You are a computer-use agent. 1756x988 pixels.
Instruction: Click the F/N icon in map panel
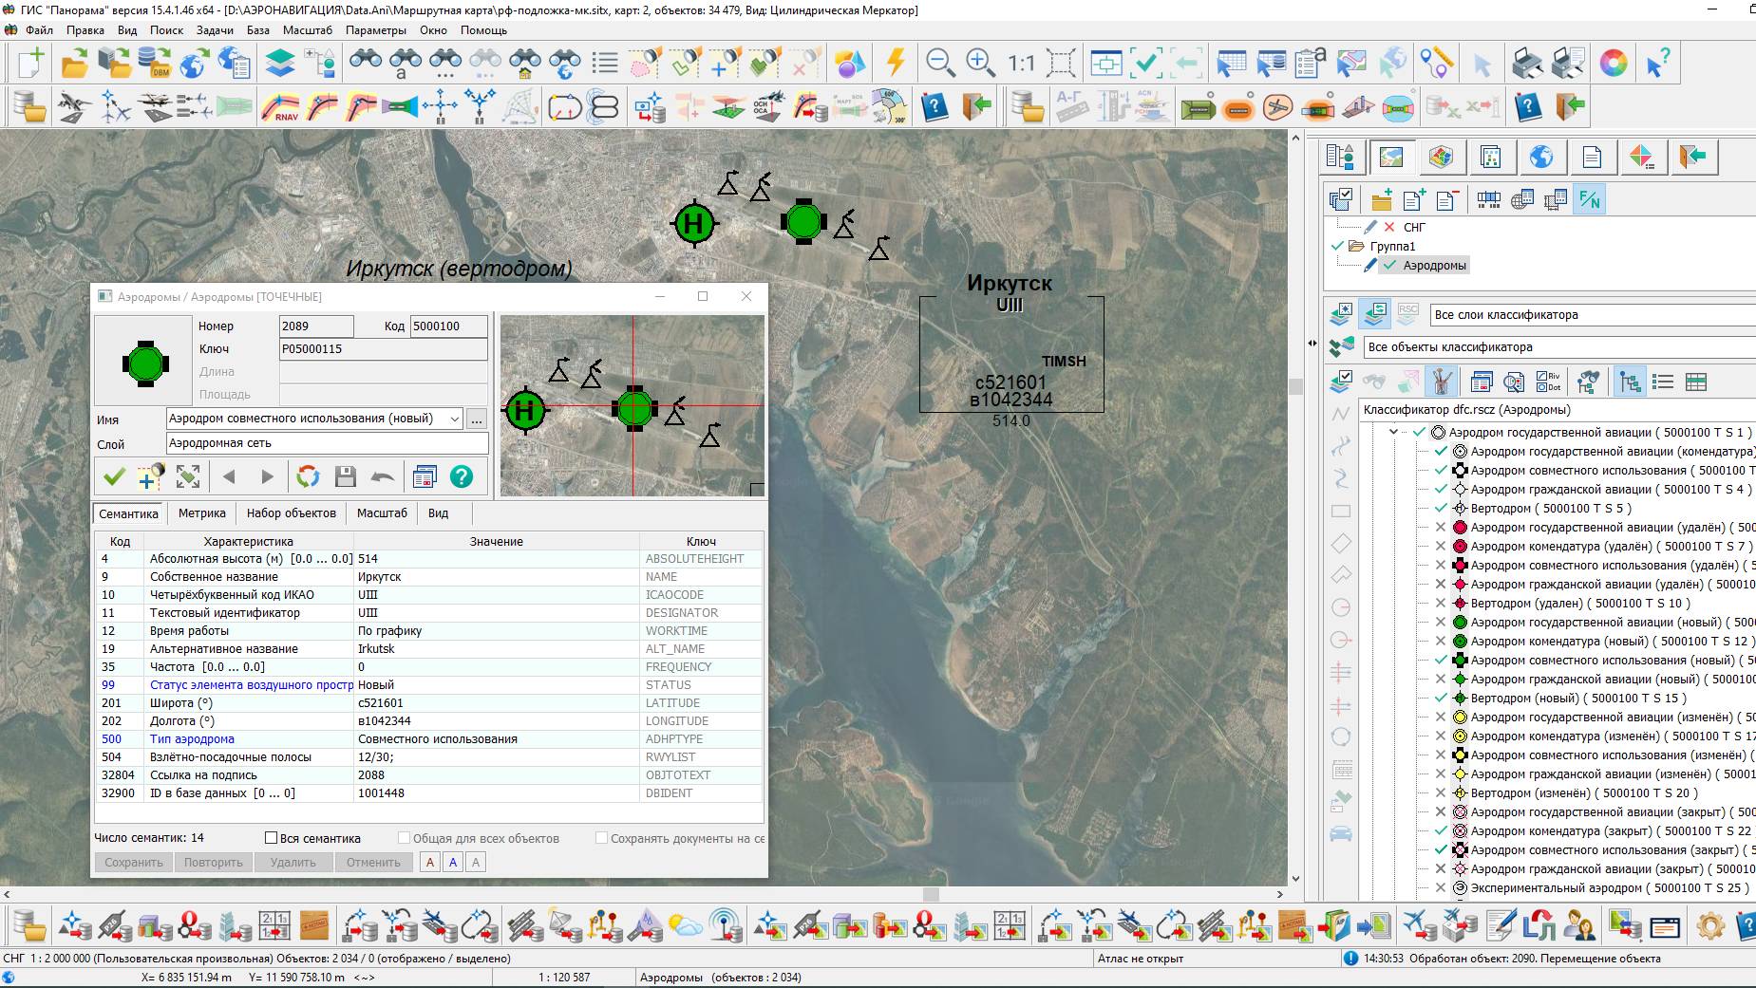[x=1589, y=200]
